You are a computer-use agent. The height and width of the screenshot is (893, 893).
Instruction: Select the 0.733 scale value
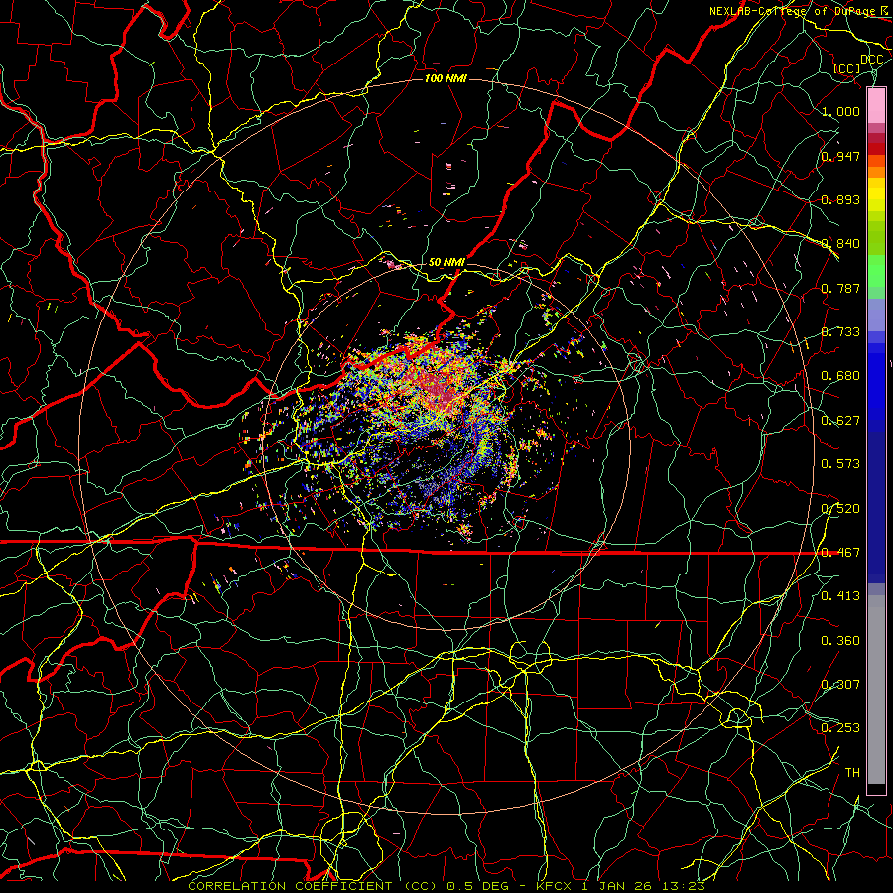pos(840,331)
